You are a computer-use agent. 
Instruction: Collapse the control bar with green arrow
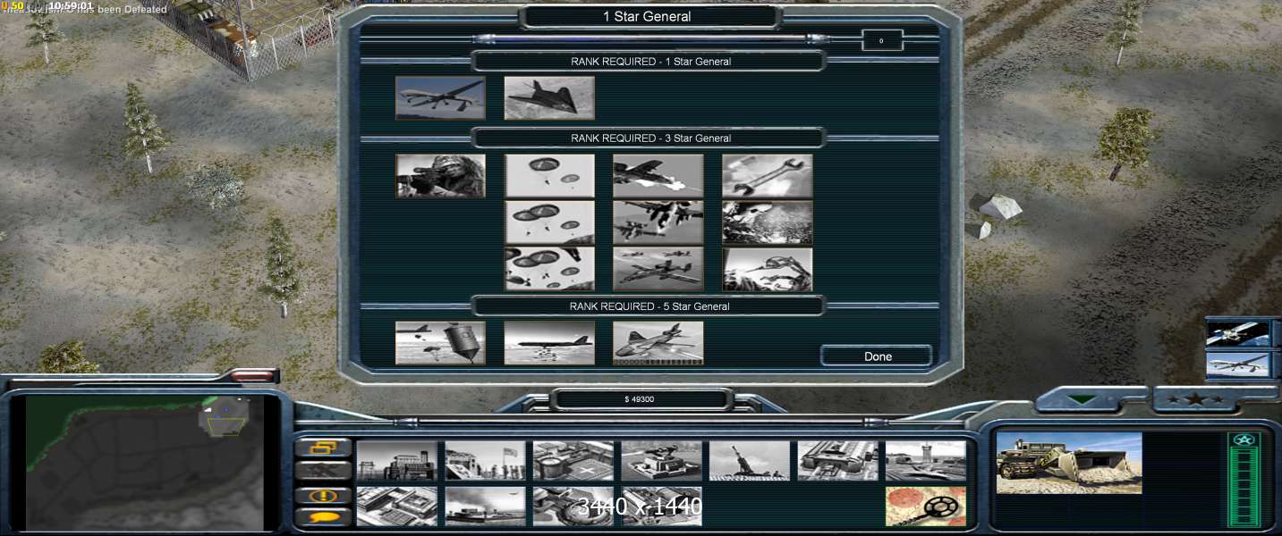tap(1083, 399)
